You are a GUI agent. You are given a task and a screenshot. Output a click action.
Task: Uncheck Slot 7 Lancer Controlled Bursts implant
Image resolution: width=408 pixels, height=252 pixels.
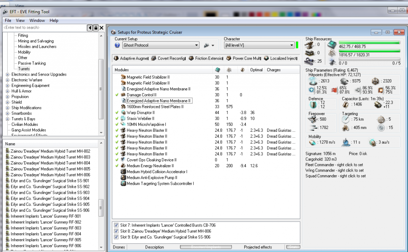point(116,225)
